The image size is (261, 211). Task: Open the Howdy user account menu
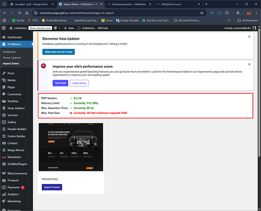click(239, 28)
